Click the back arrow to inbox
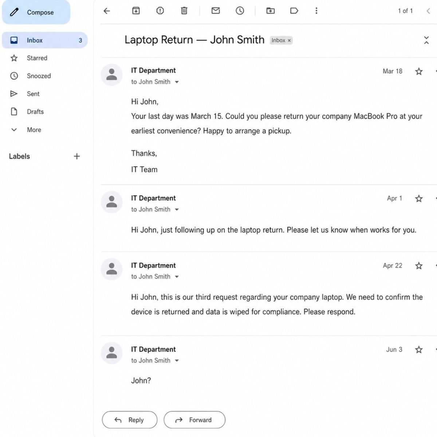Image resolution: width=437 pixels, height=437 pixels. coord(107,11)
